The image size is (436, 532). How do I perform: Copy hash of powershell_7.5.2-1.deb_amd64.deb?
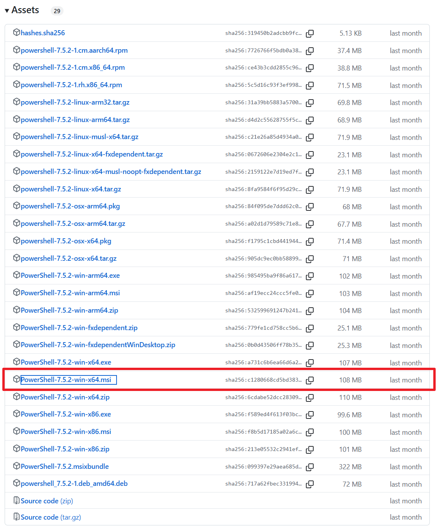pos(310,484)
